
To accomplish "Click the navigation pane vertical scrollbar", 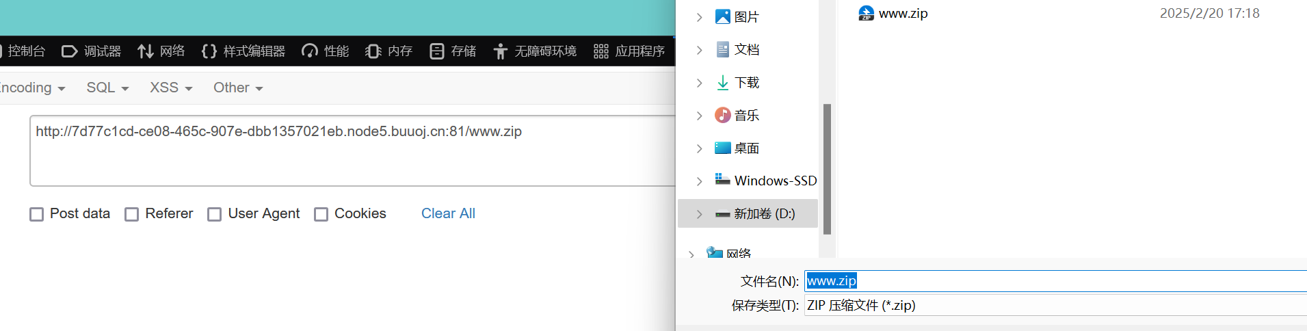I will [x=827, y=169].
